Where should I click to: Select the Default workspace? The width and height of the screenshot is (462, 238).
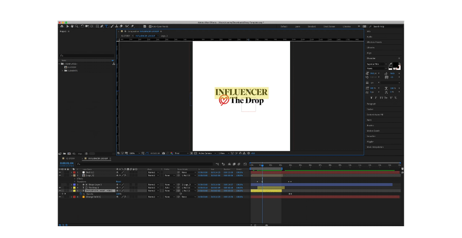(x=284, y=26)
